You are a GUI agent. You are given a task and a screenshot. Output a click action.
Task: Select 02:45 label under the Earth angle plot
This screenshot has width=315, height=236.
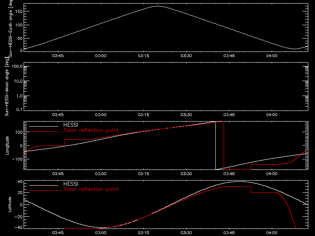pos(58,56)
